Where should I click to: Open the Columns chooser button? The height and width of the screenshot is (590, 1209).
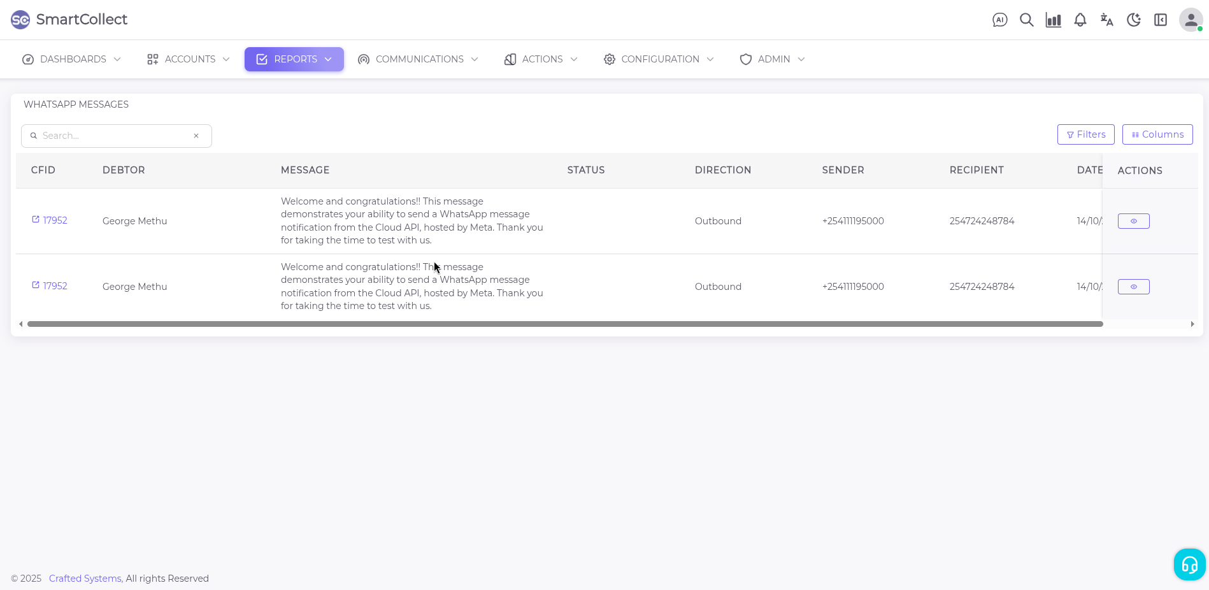(1157, 134)
